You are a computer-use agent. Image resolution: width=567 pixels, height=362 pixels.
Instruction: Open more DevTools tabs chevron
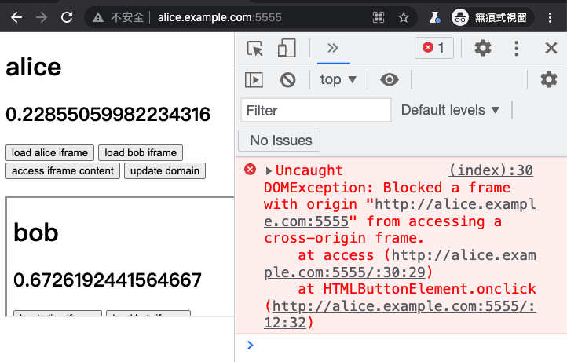[x=333, y=48]
